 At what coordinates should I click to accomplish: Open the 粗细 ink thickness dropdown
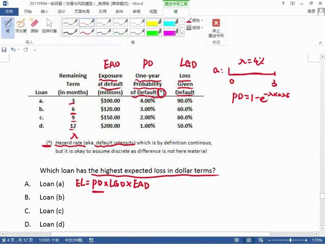coord(195,27)
